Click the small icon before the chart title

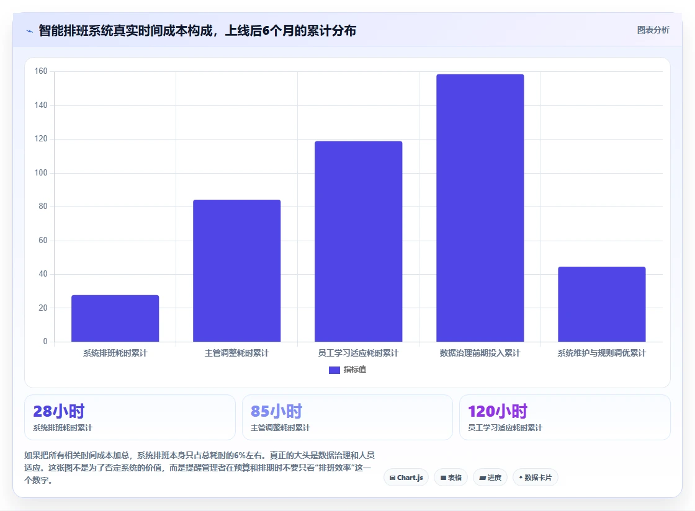pos(30,31)
